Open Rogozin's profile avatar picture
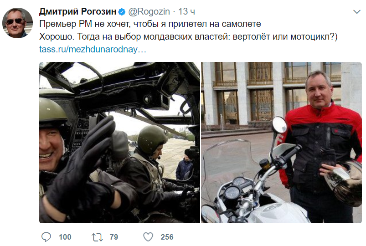 [x=17, y=23]
